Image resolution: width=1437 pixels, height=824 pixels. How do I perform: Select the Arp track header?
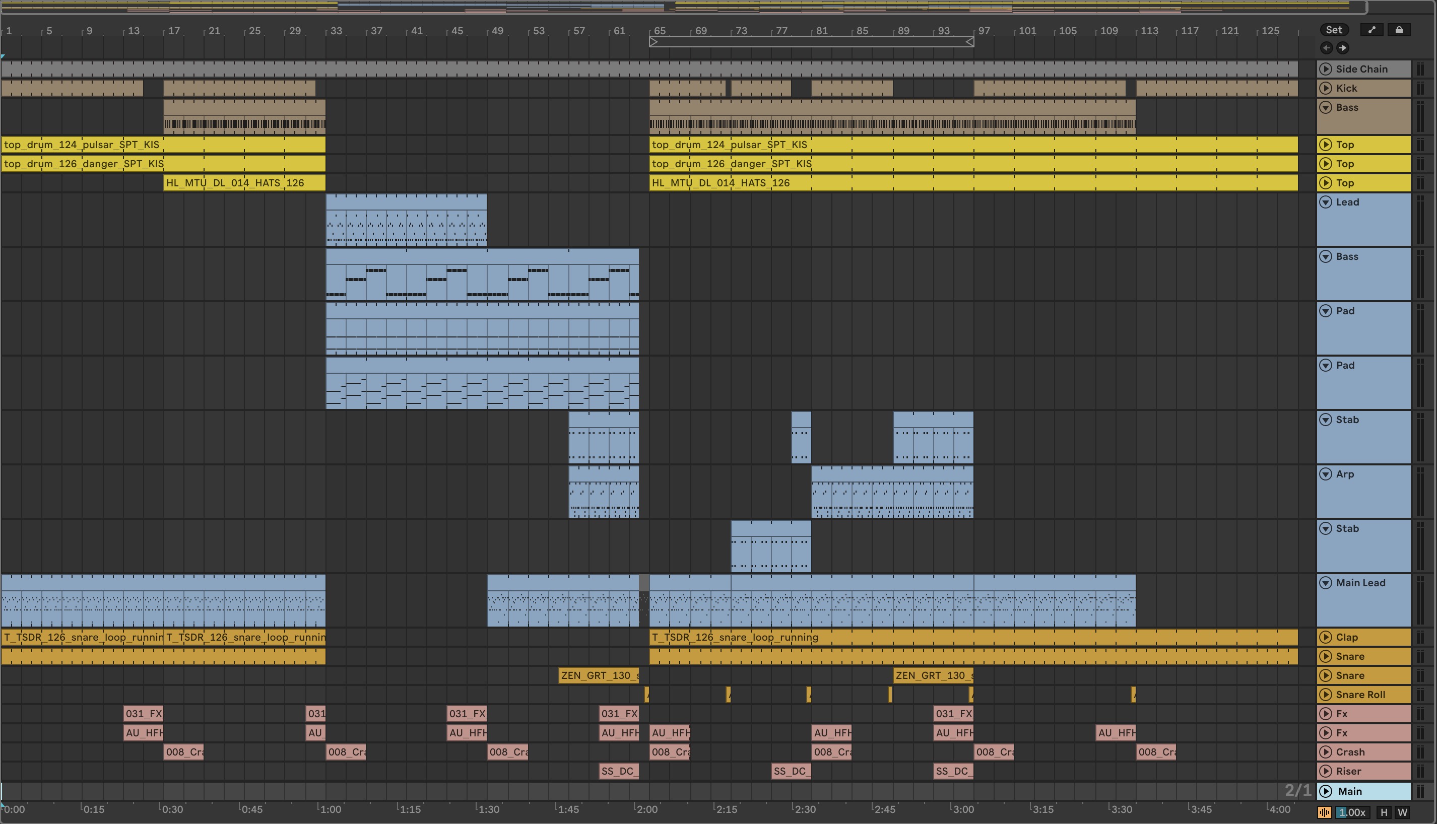1364,491
